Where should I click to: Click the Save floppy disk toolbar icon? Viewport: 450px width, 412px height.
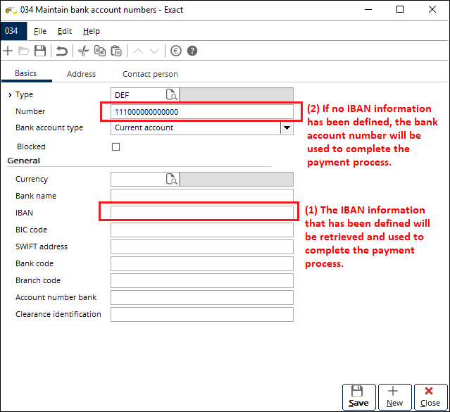point(40,51)
